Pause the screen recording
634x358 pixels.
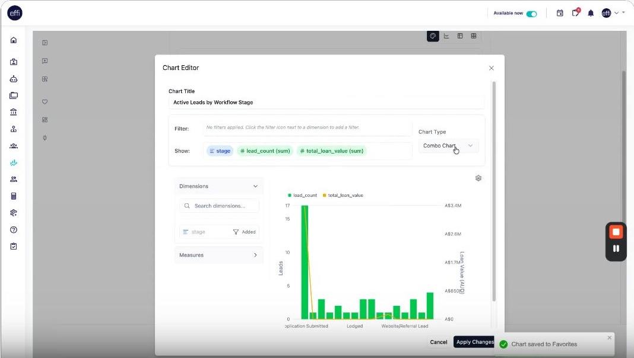pyautogui.click(x=616, y=248)
